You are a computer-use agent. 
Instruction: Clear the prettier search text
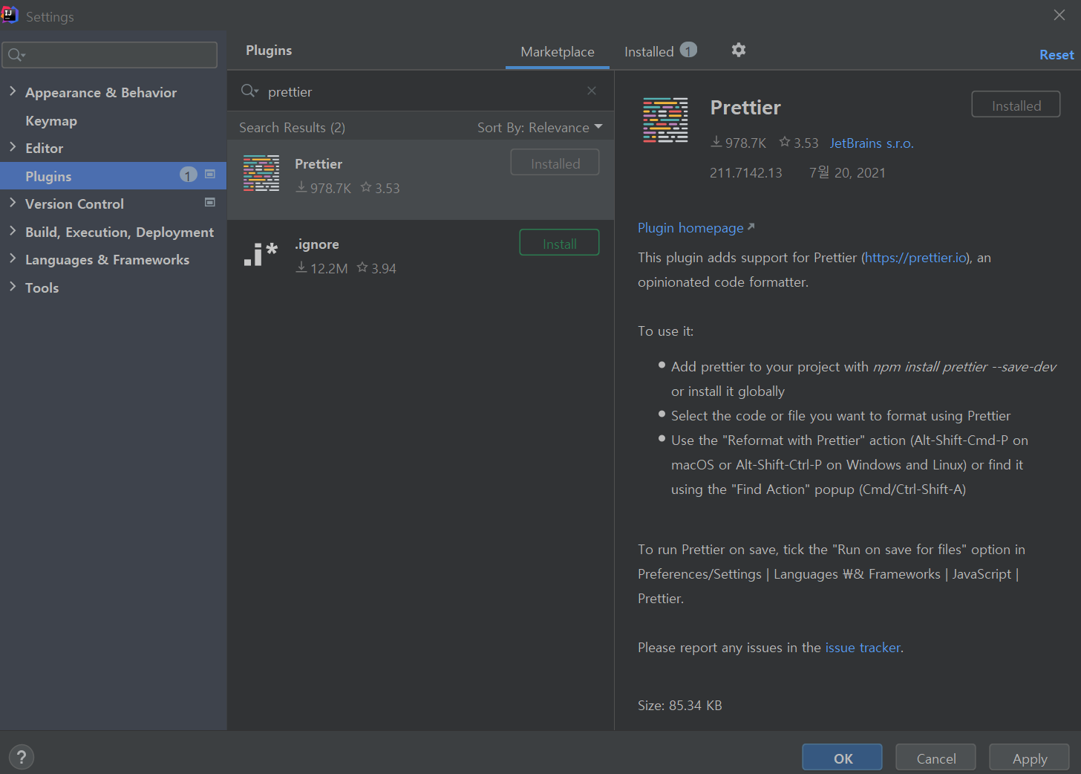coord(592,91)
